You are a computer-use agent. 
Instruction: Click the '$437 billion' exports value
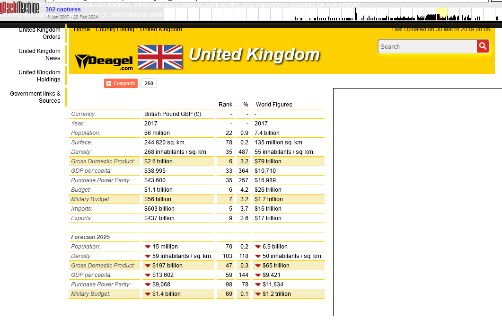159,218
